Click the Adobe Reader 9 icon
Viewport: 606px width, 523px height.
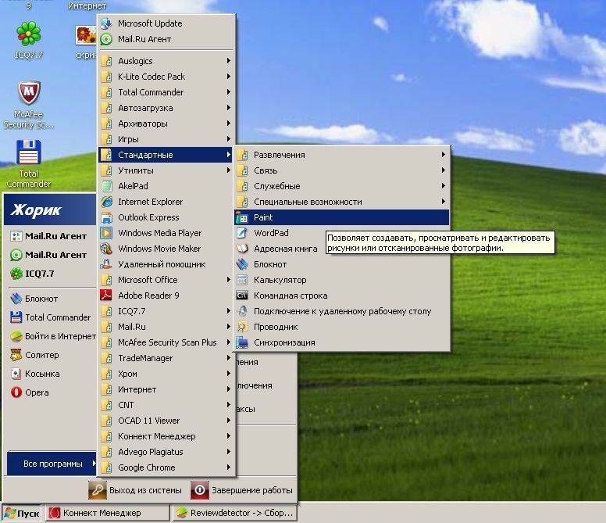point(106,296)
